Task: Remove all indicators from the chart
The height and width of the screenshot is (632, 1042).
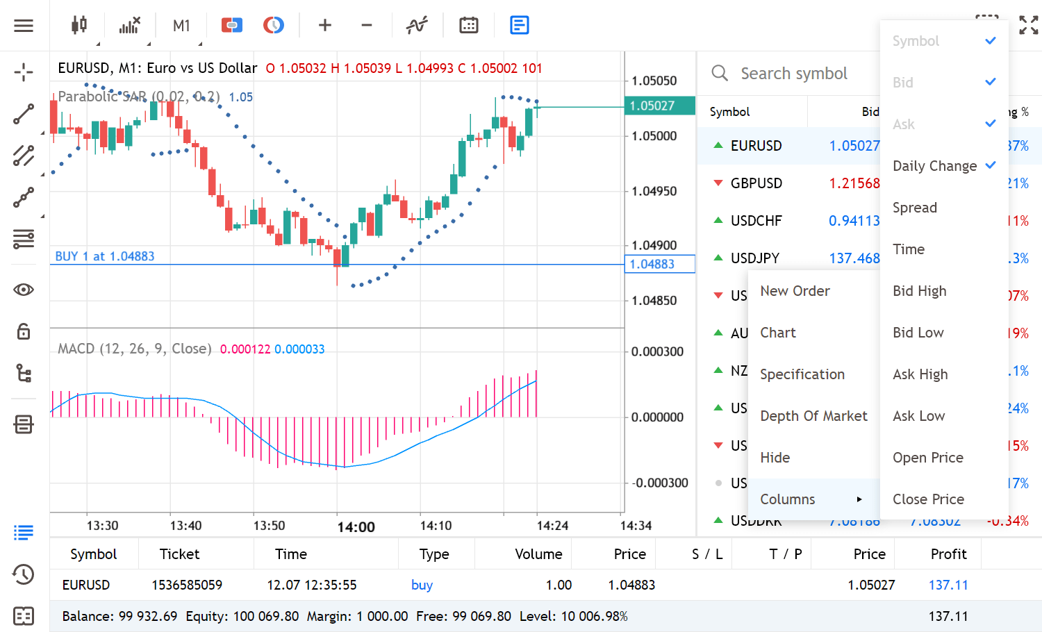Action: [129, 24]
